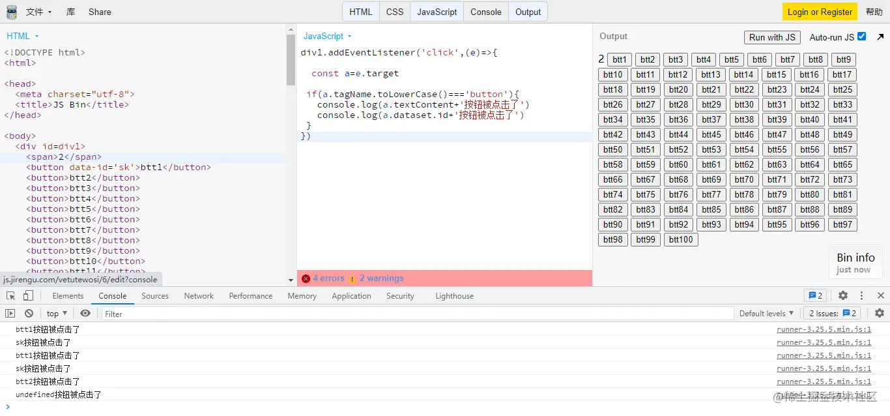Screen dimensions: 890x416
Task: Click the '<span>2</span>' line in HTML
Action: [64, 157]
